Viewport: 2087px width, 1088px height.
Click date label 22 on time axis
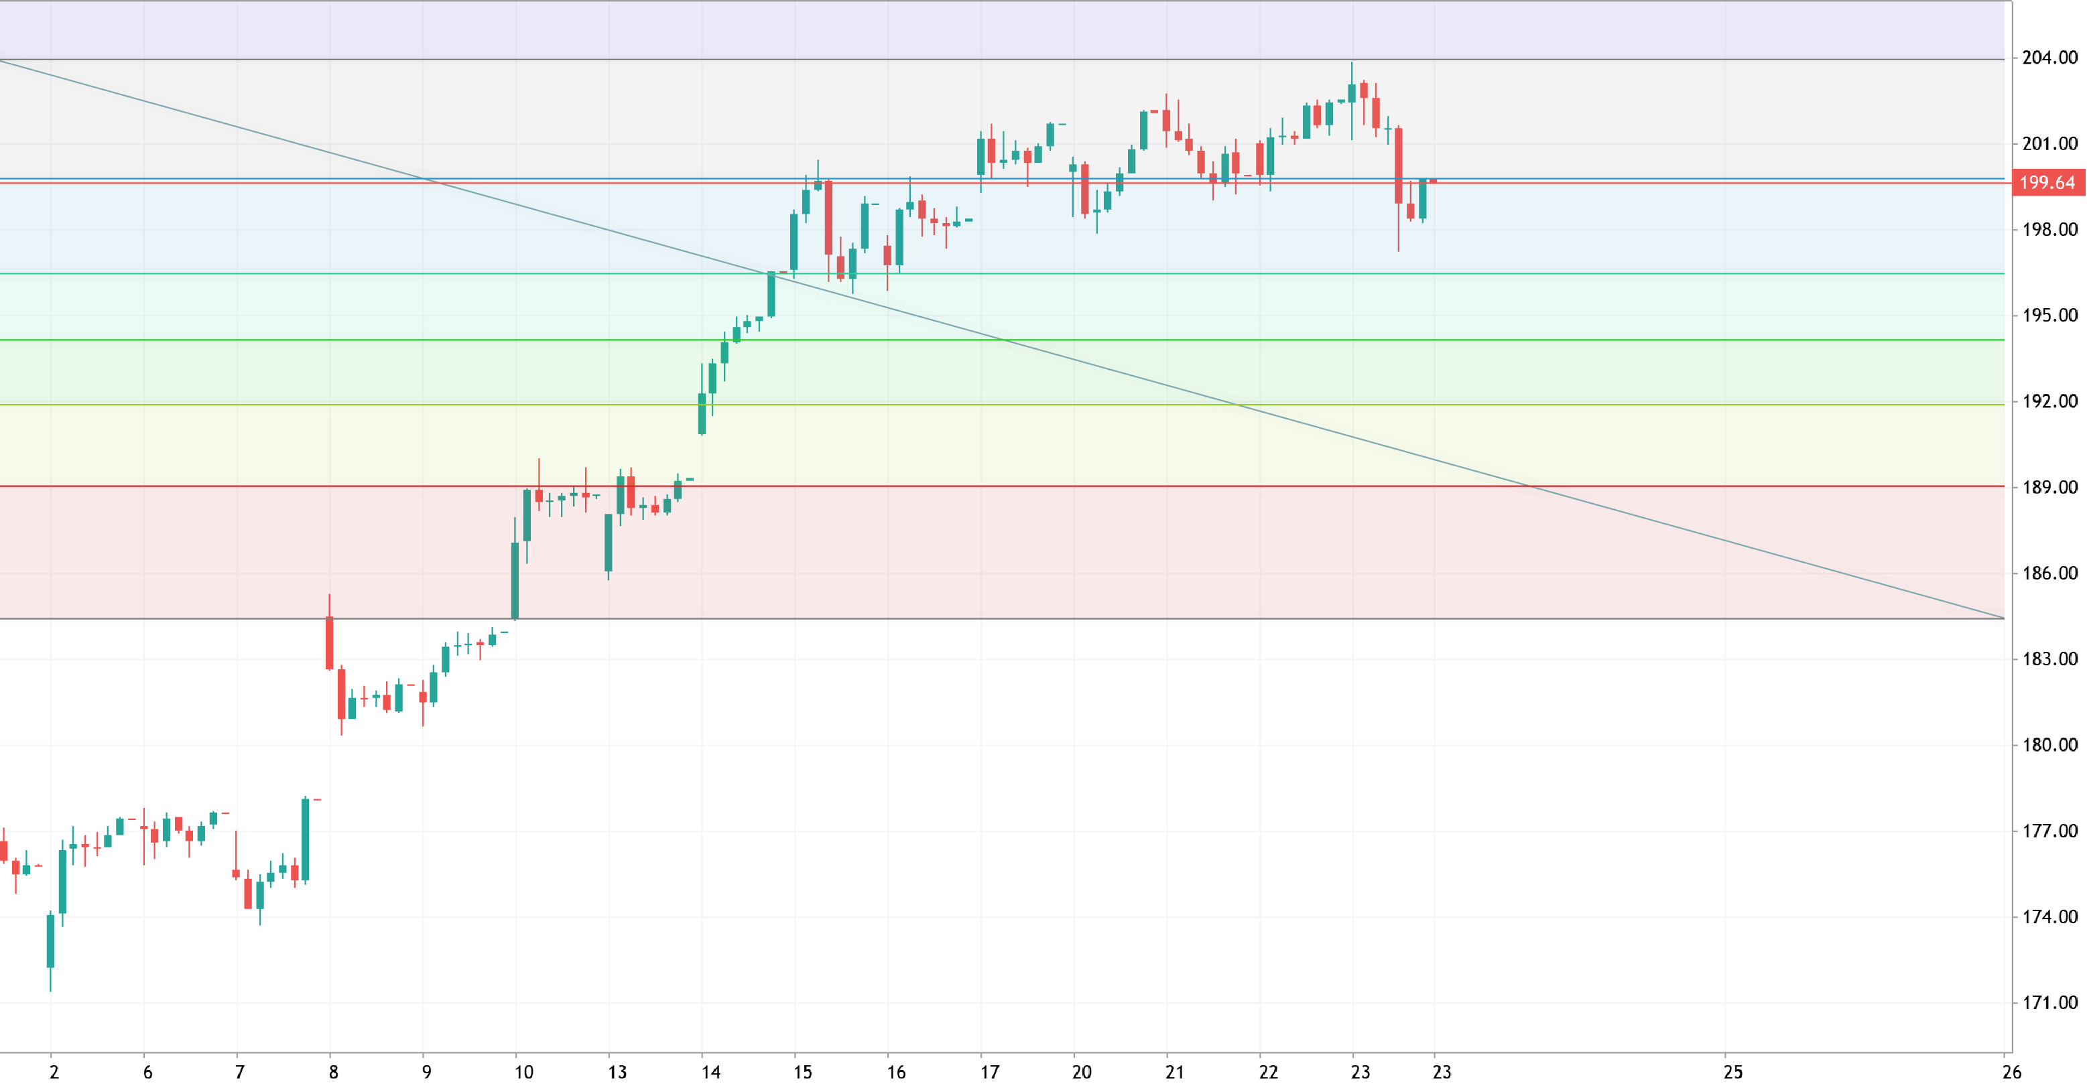(x=1268, y=1072)
